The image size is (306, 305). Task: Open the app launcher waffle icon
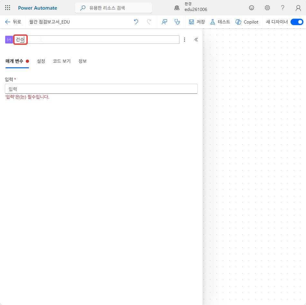pos(7,8)
